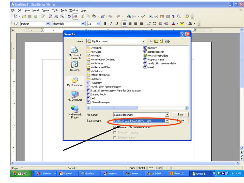Click Back arrow in Save As dialog

pos(151,41)
